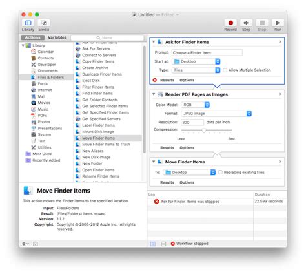This screenshot has height=274, width=306.
Task: Show Options of Ask for Finder Items
Action: click(187, 80)
